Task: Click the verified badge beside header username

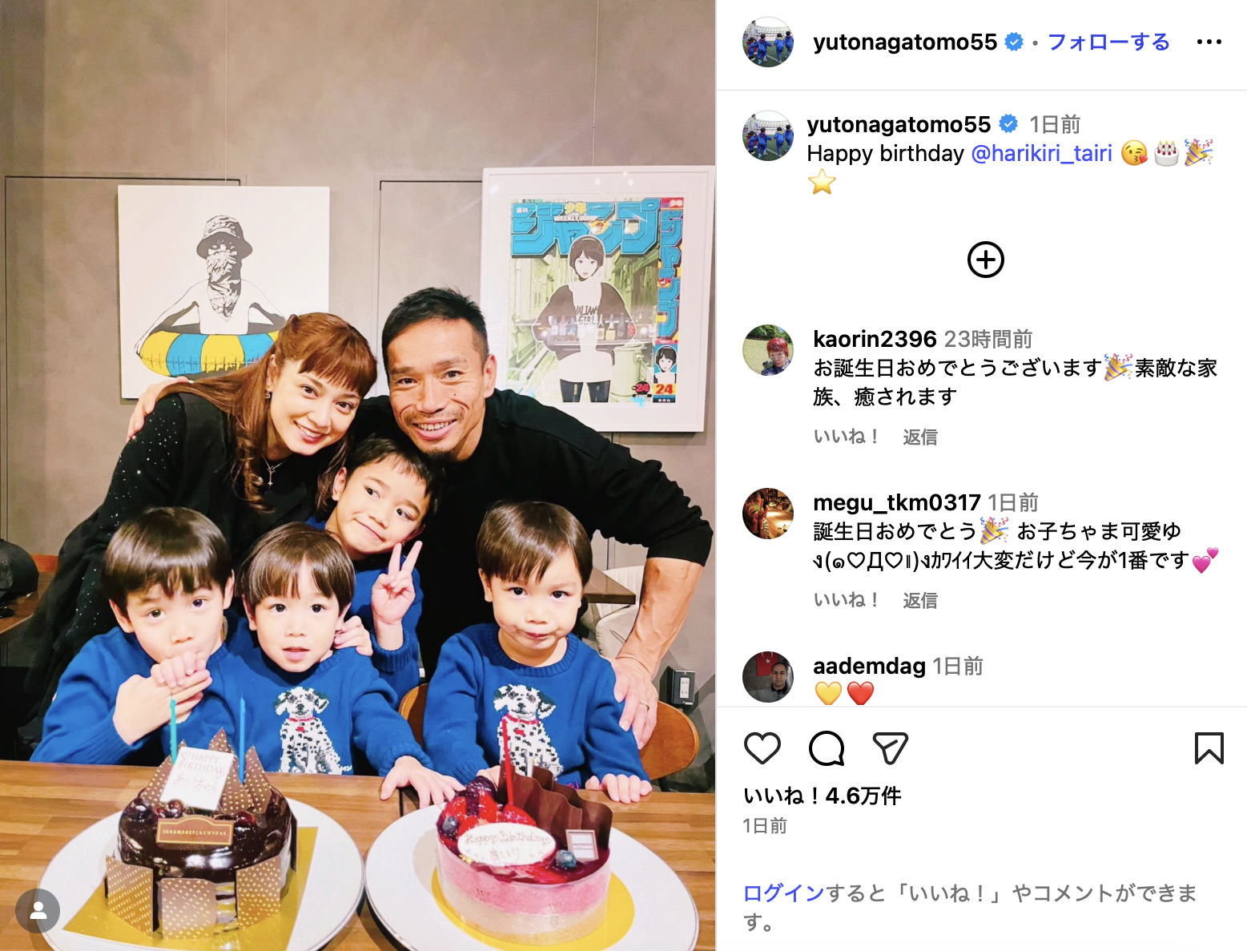Action: [x=1014, y=42]
